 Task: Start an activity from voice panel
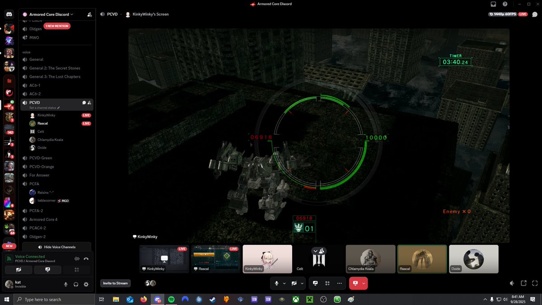coord(76,270)
